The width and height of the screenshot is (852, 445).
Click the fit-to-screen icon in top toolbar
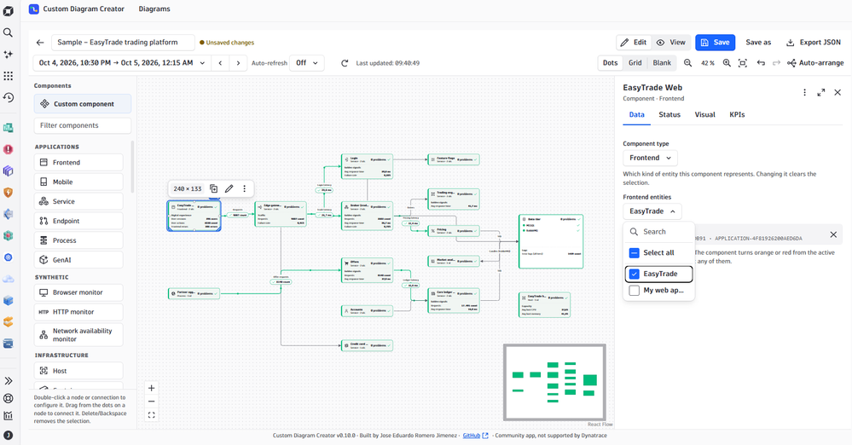click(x=743, y=63)
